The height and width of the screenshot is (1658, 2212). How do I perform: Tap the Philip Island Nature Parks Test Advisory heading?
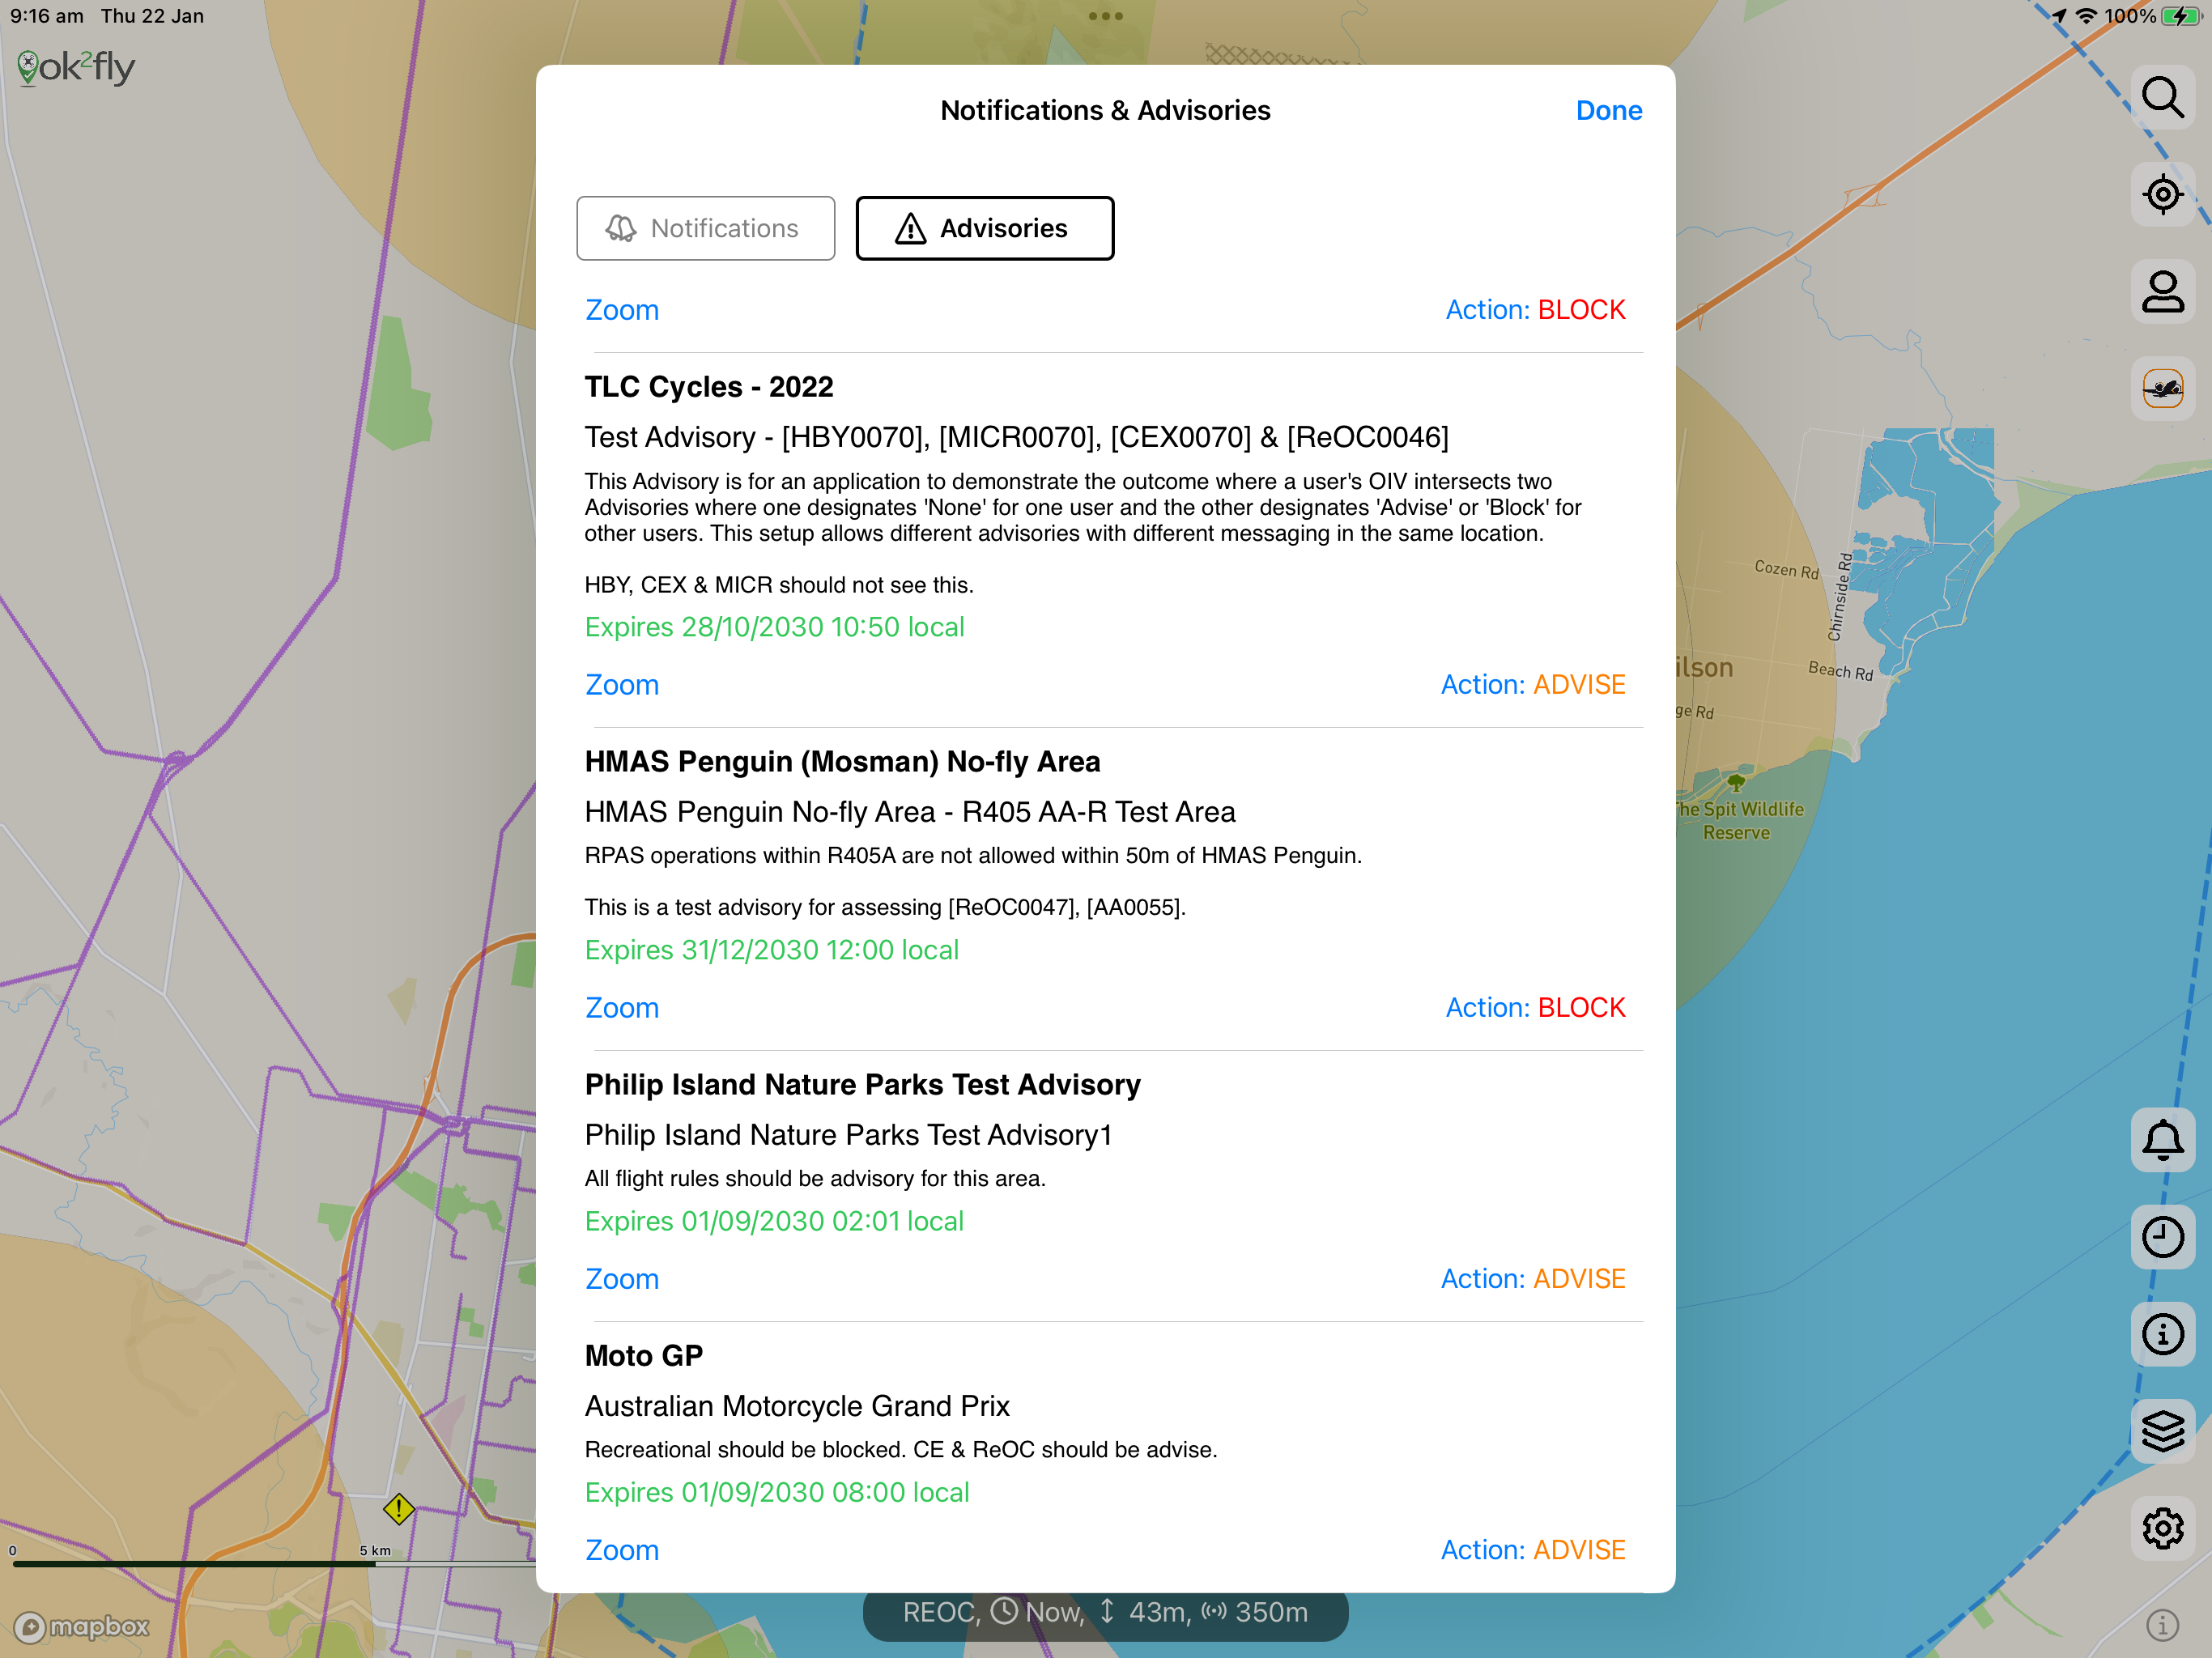[862, 1085]
